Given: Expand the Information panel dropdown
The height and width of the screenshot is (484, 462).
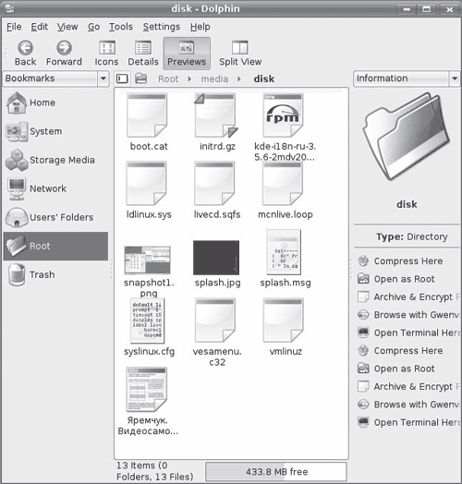Looking at the screenshot, I should (455, 79).
